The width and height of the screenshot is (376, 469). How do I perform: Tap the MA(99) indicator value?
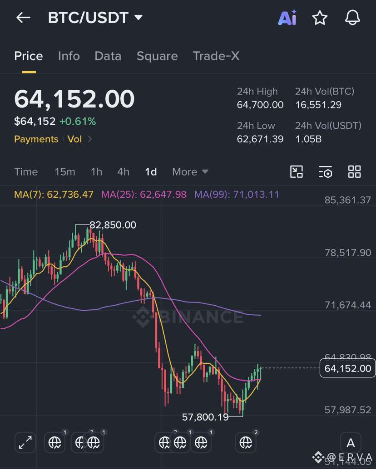(x=237, y=195)
